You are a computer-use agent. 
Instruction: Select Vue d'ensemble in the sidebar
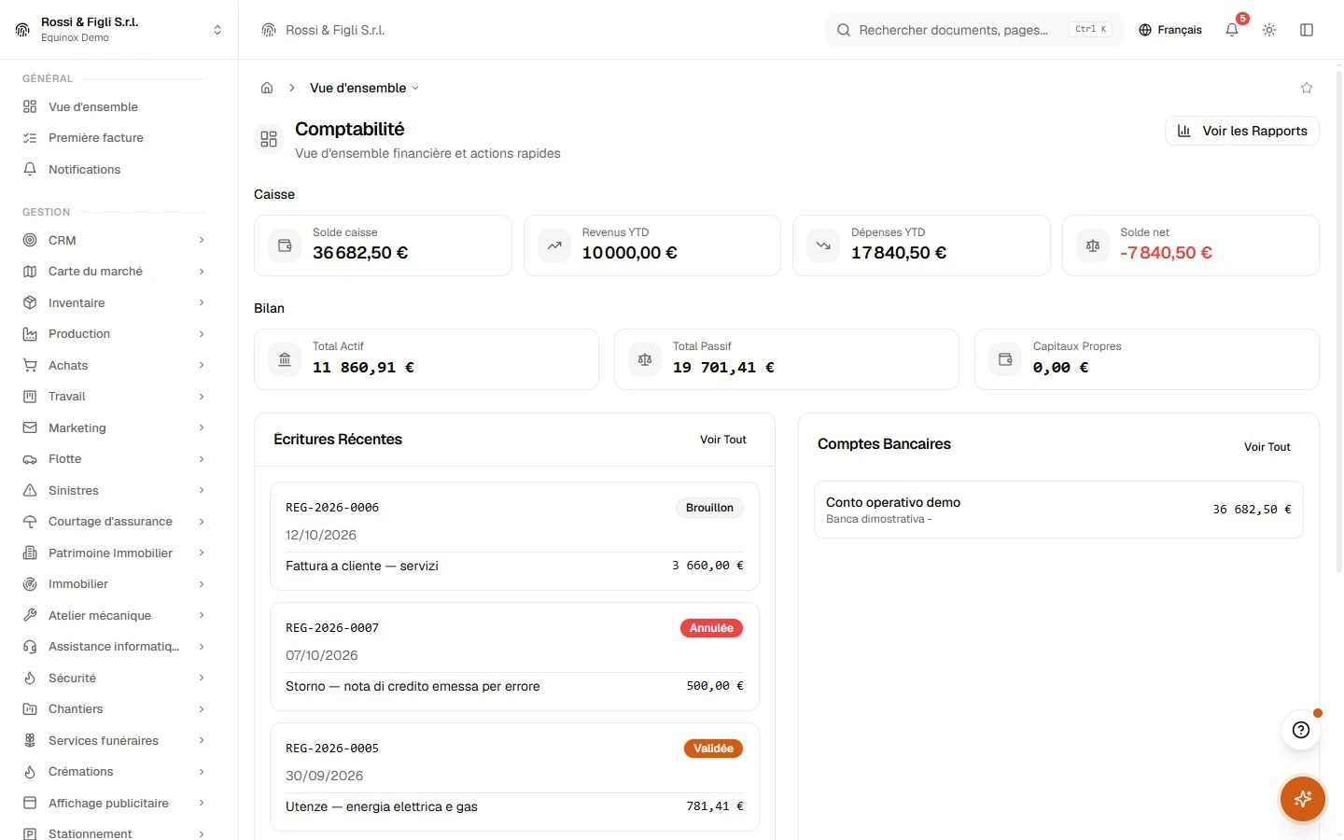click(114, 106)
